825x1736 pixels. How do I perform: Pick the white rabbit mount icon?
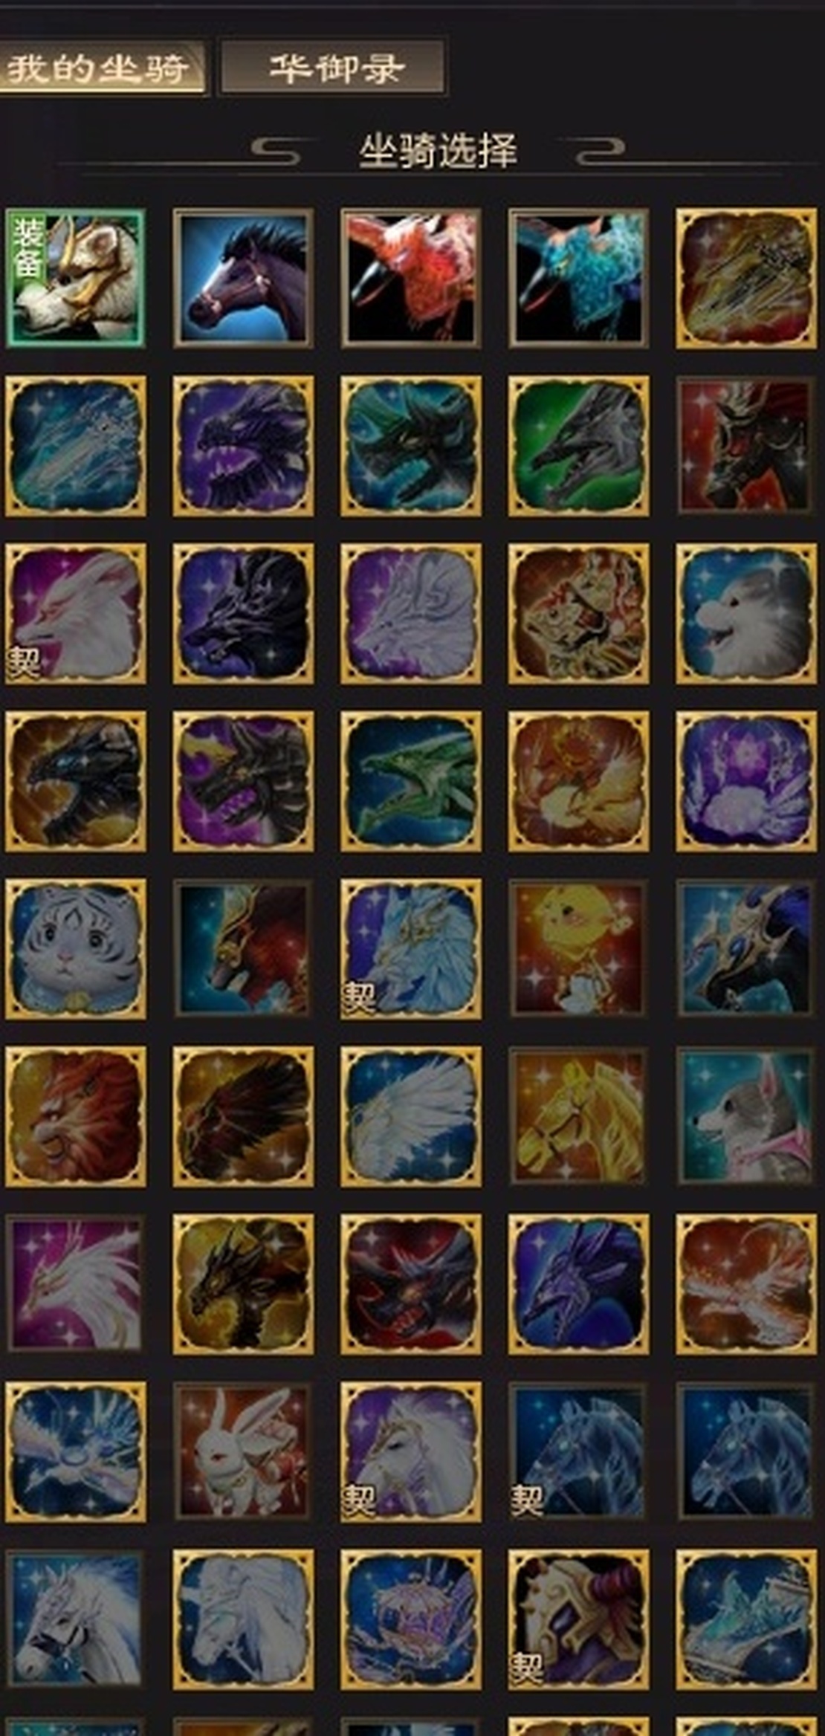click(243, 1451)
